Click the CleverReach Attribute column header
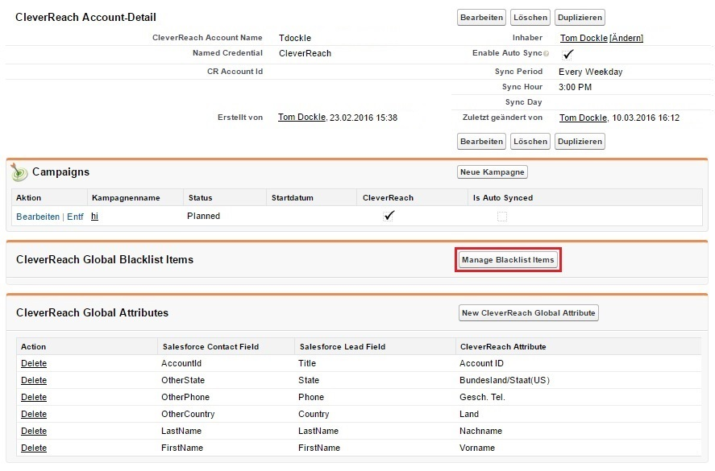 pos(503,347)
